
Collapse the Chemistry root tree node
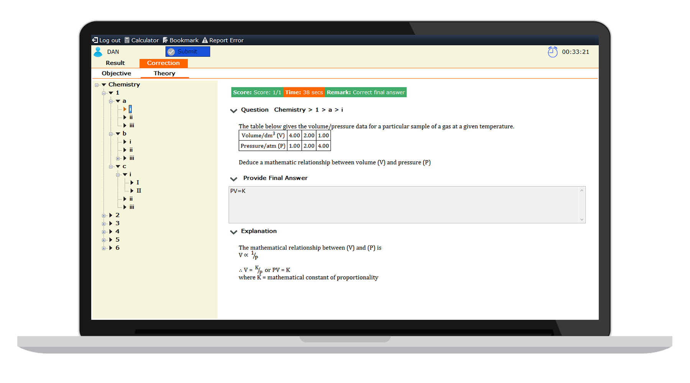(x=103, y=85)
